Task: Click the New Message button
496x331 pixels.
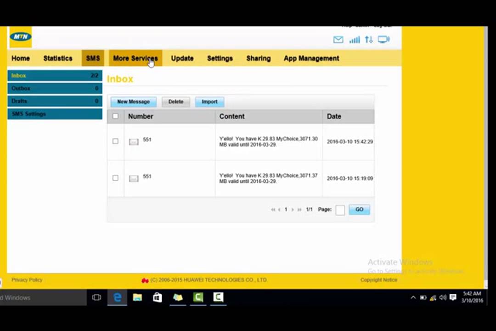Action: [134, 102]
